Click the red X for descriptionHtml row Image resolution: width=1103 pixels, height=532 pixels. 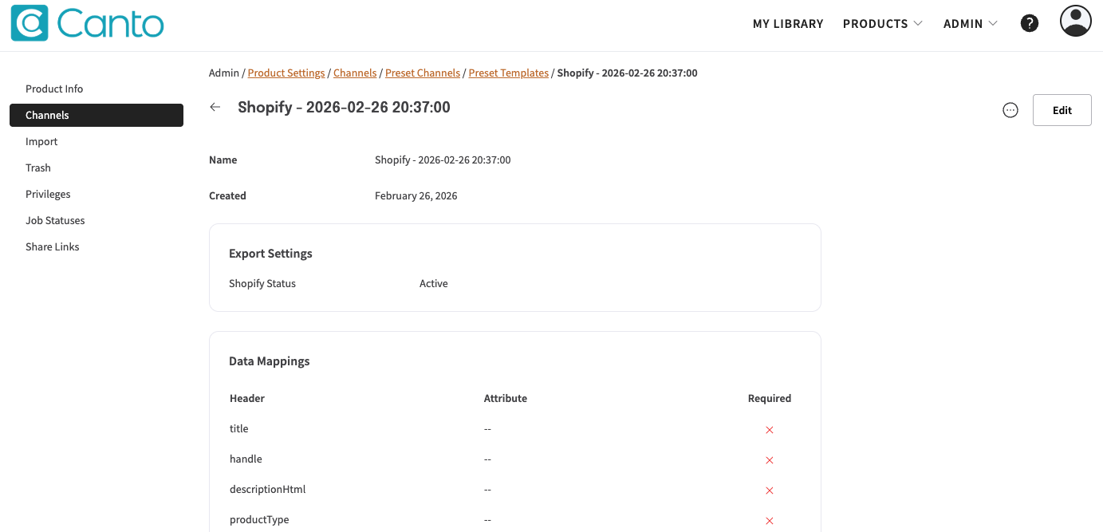click(770, 491)
